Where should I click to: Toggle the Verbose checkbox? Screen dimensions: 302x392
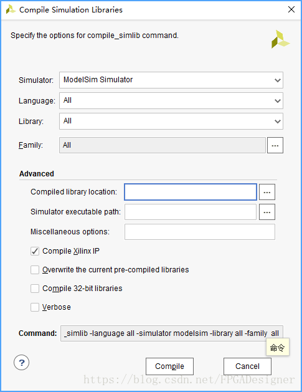(35, 307)
